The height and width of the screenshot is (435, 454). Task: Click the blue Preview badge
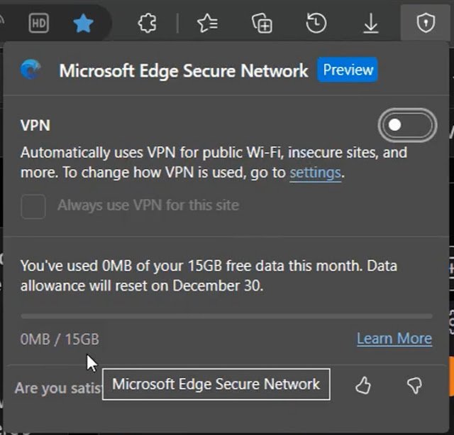[348, 70]
